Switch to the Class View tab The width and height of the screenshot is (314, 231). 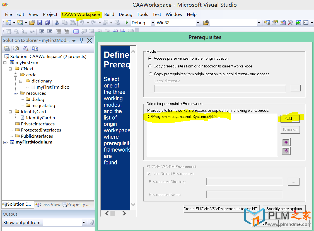(x=48, y=204)
